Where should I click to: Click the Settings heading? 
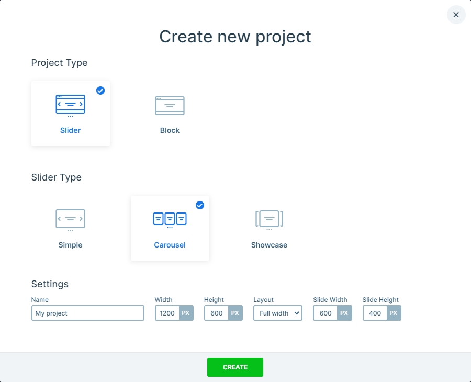[50, 284]
